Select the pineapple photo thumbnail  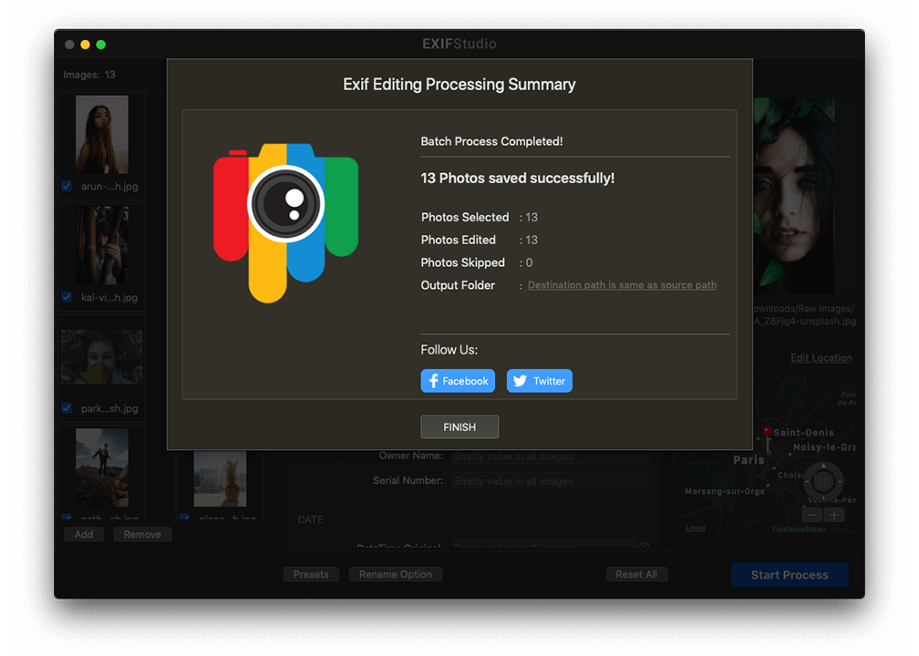[x=220, y=478]
